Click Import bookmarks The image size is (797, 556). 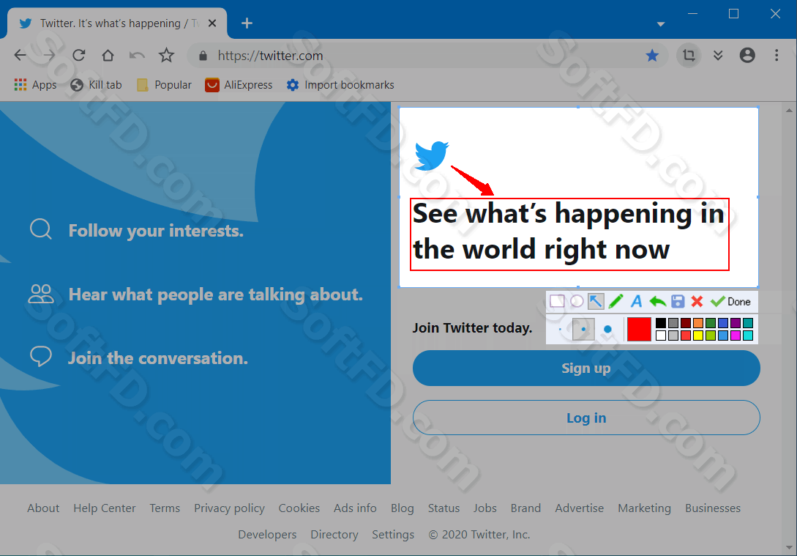click(340, 85)
